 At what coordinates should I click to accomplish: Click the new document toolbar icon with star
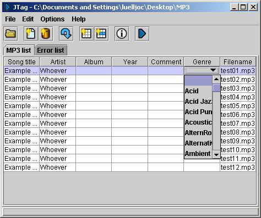click(31, 33)
